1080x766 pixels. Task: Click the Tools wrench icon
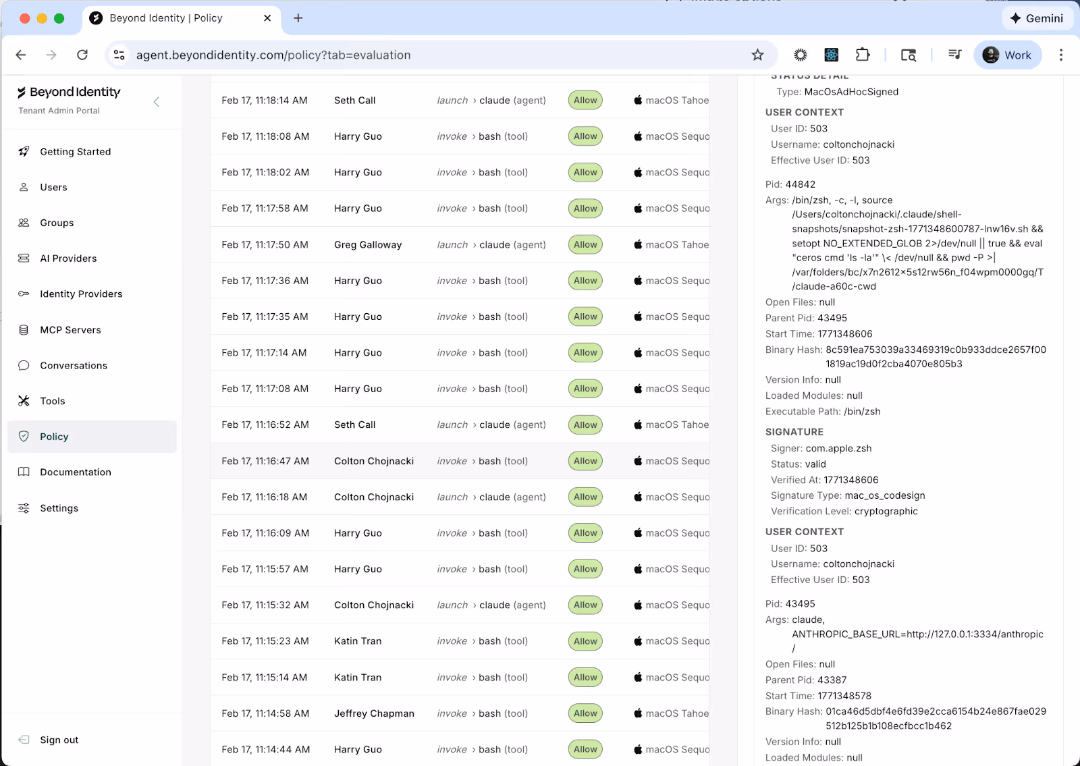click(x=24, y=401)
